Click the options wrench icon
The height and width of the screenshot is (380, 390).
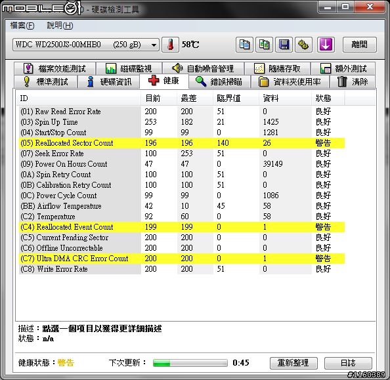(303, 45)
